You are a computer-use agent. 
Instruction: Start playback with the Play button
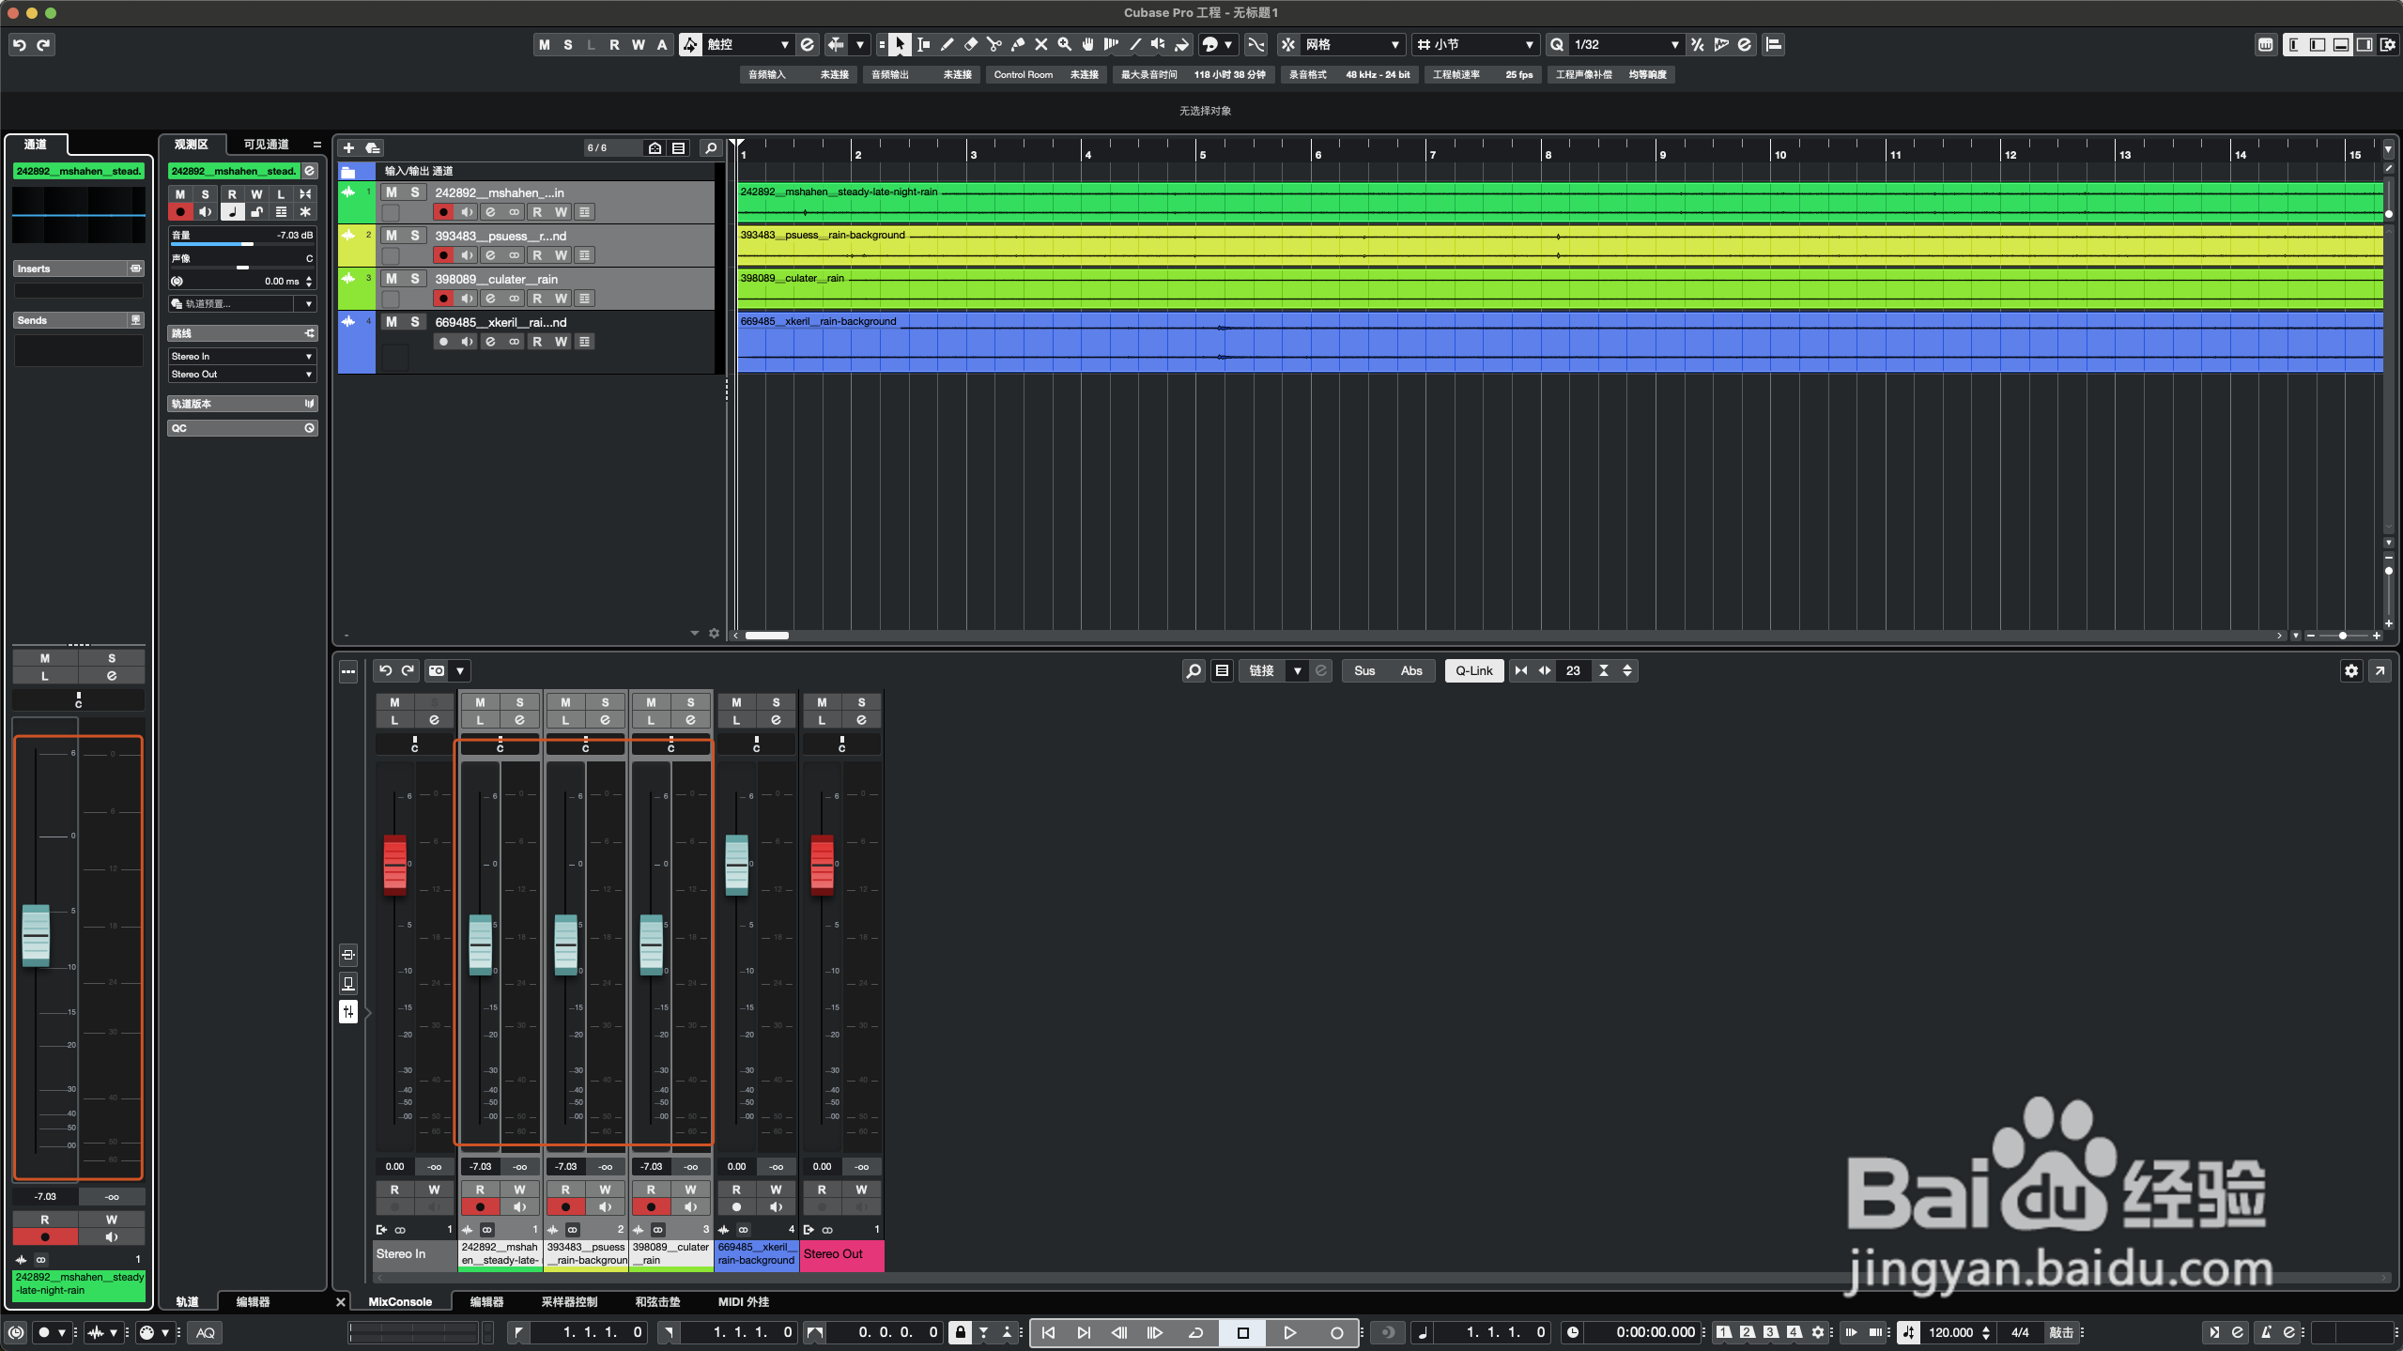[x=1289, y=1332]
